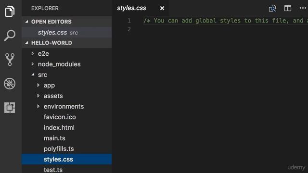Open the Extensions view icon
The width and height of the screenshot is (308, 173).
(x=10, y=108)
